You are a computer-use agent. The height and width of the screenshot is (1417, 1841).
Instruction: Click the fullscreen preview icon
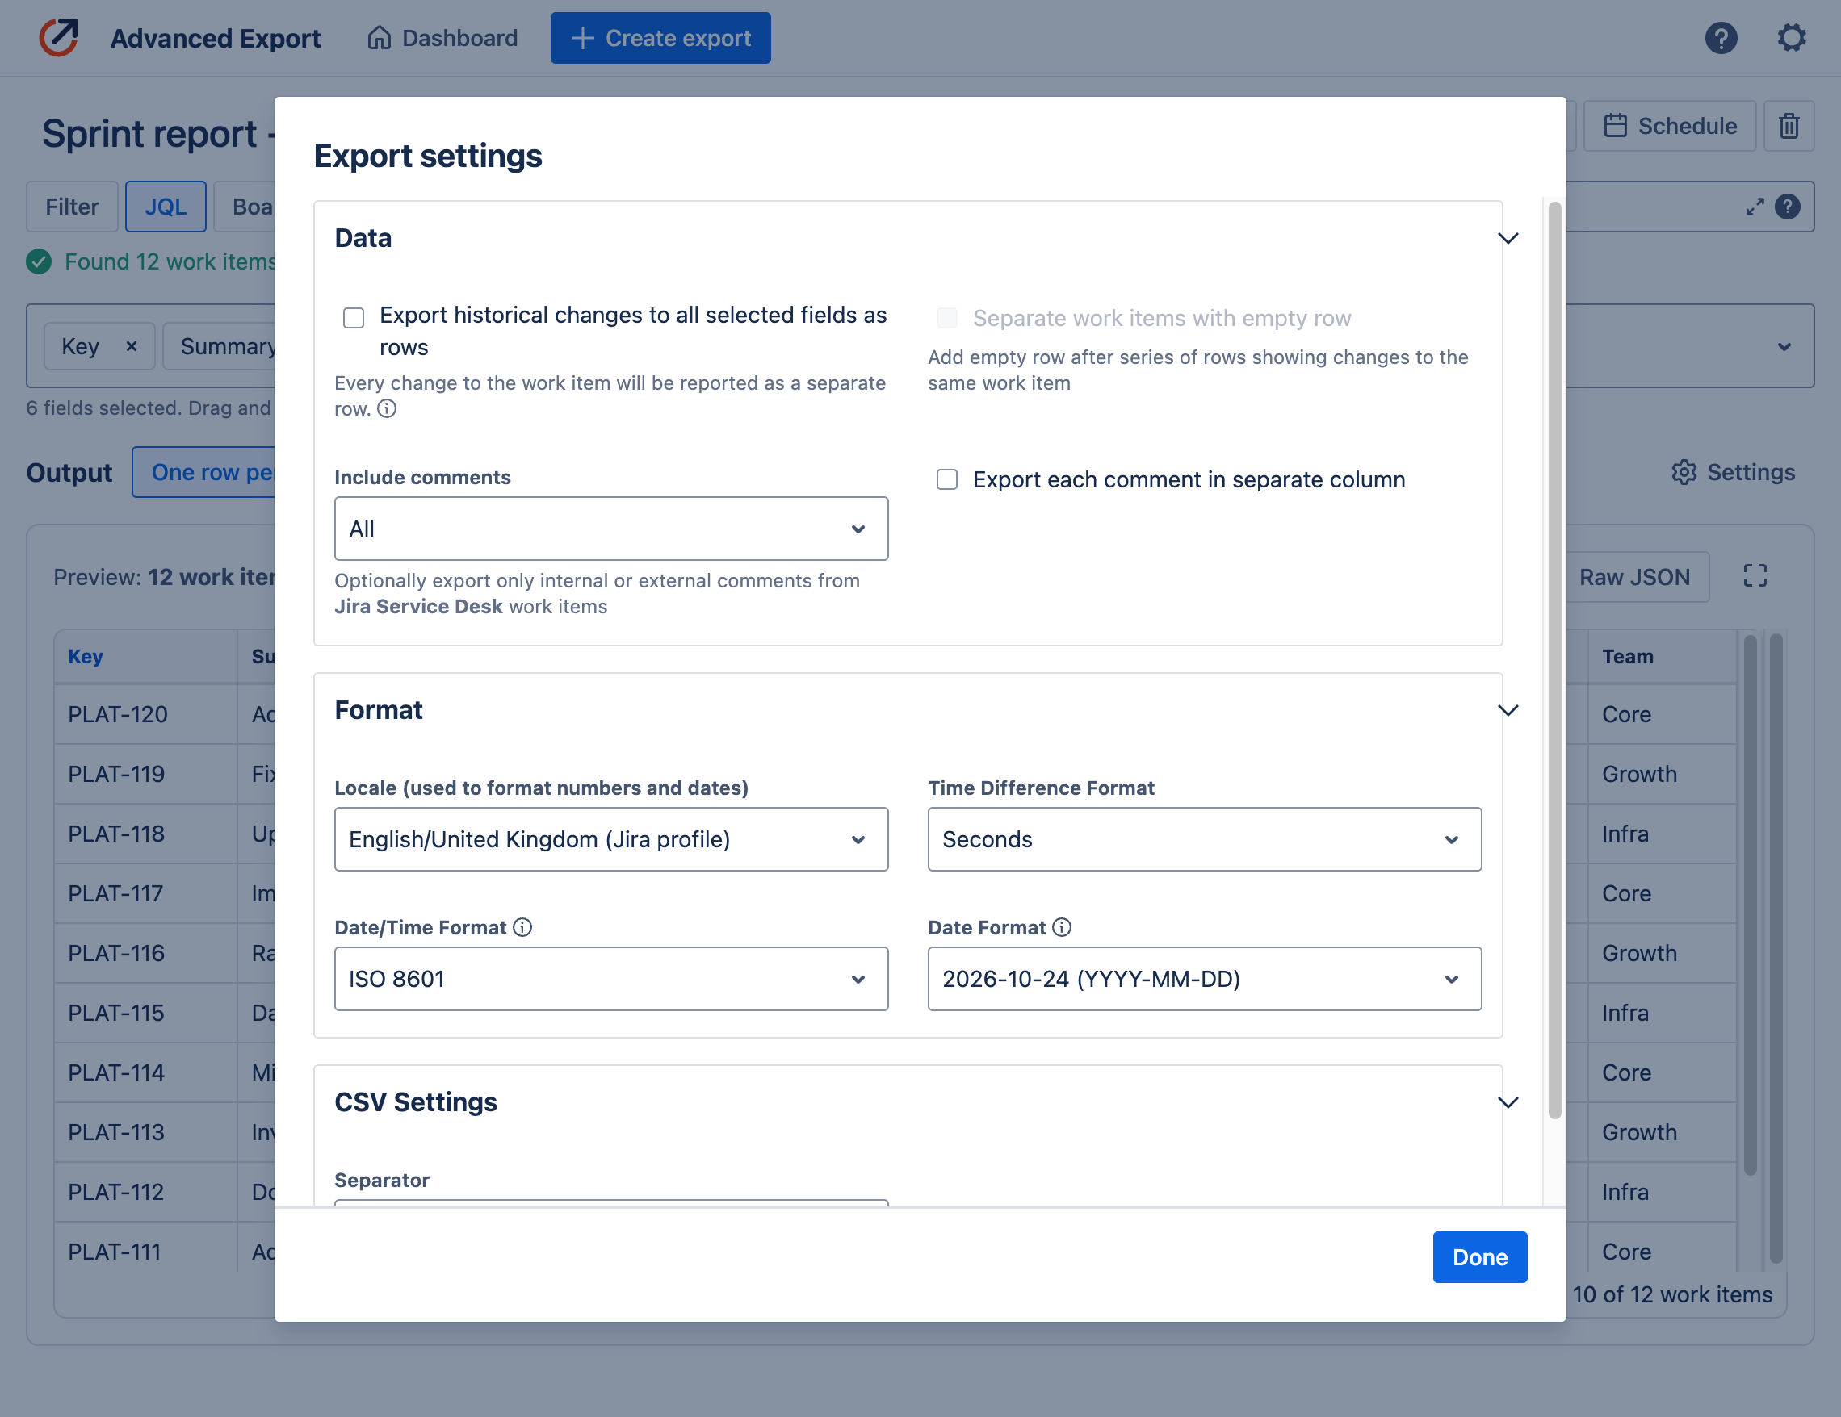click(x=1755, y=576)
